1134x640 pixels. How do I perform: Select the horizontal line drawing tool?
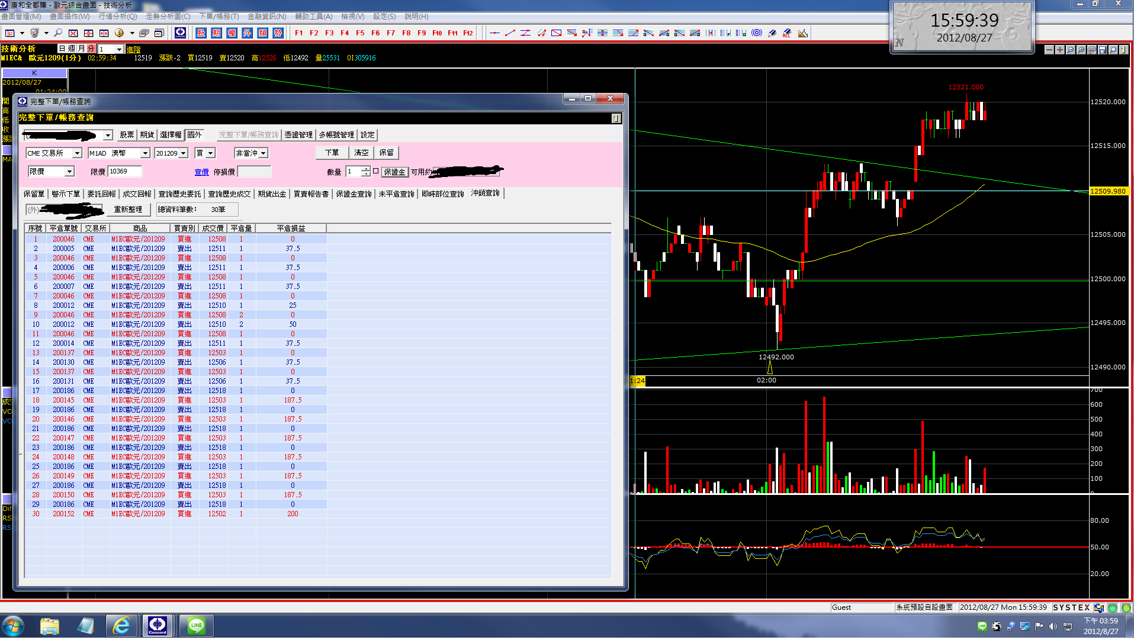(495, 33)
